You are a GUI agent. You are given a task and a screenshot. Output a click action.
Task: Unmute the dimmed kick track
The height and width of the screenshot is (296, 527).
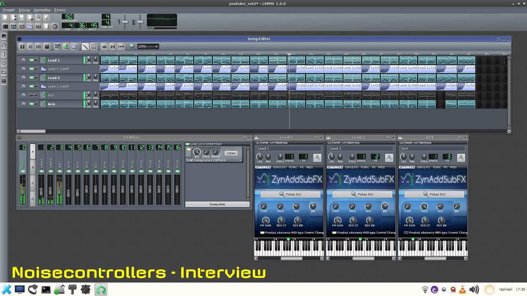(31, 95)
